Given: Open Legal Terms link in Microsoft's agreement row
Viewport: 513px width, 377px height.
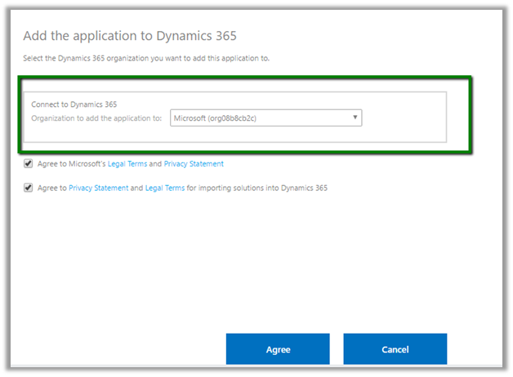Looking at the screenshot, I should [127, 164].
